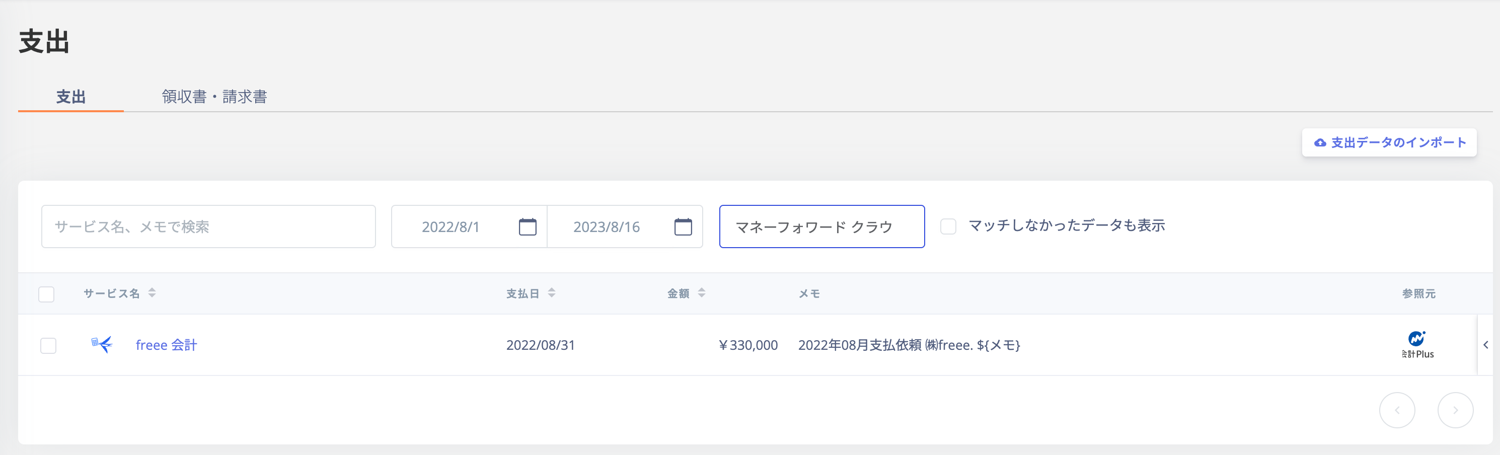This screenshot has width=1500, height=455.
Task: Open the end date calendar icon
Action: click(683, 226)
